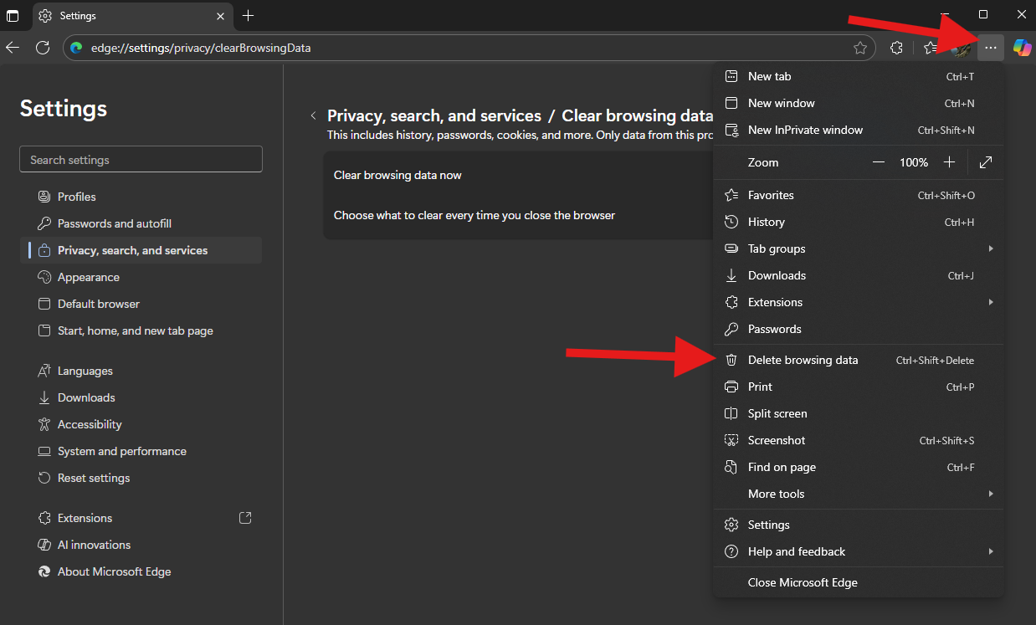Open Default browser settings in sidebar

point(141,304)
